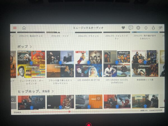This screenshot has width=168, height=126.
Task: Open the ヒップホップ、R&B section heading
Action: click(x=34, y=91)
